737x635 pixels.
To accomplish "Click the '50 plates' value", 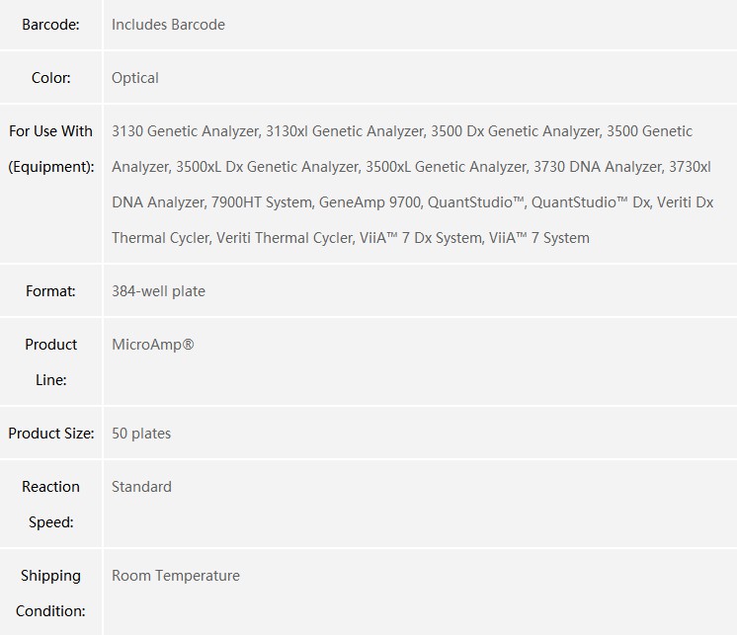I will point(141,434).
